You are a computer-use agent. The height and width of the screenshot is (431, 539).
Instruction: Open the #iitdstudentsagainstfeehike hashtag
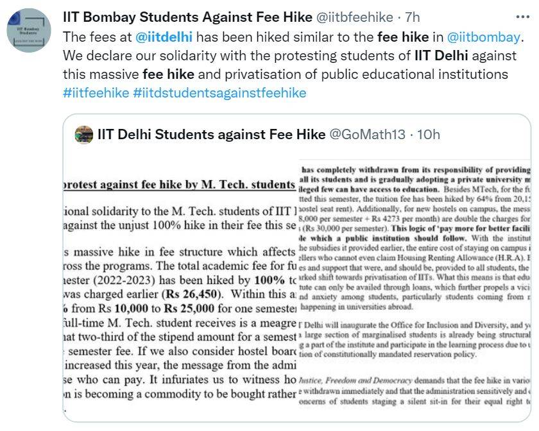pos(219,93)
